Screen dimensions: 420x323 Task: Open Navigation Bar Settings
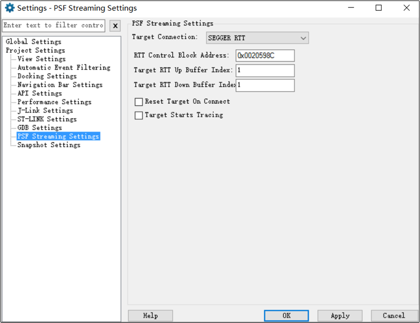pyautogui.click(x=60, y=85)
